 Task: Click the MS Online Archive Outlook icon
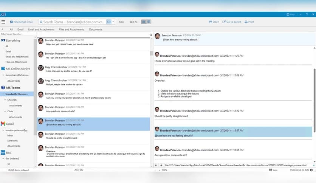point(3,68)
